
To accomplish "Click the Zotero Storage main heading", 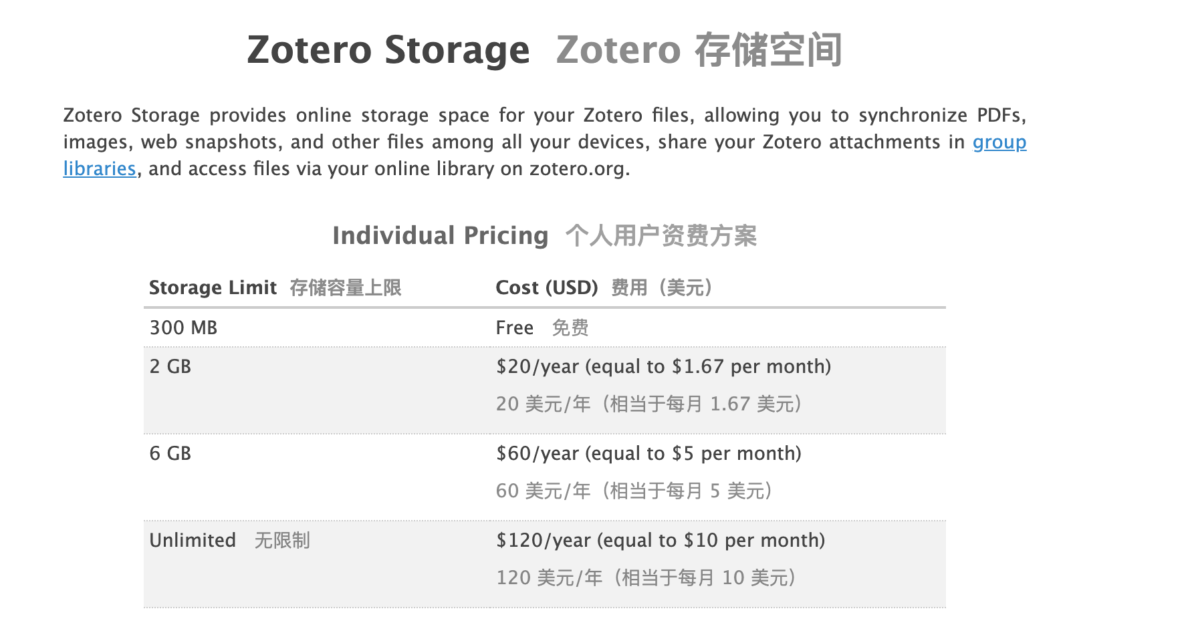I will [x=388, y=50].
